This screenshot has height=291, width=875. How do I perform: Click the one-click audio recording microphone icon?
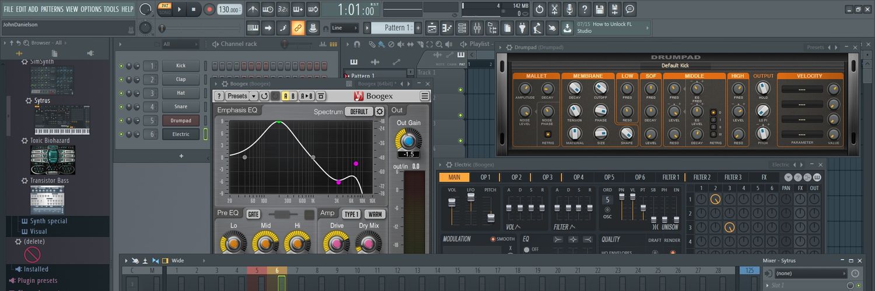[x=569, y=9]
